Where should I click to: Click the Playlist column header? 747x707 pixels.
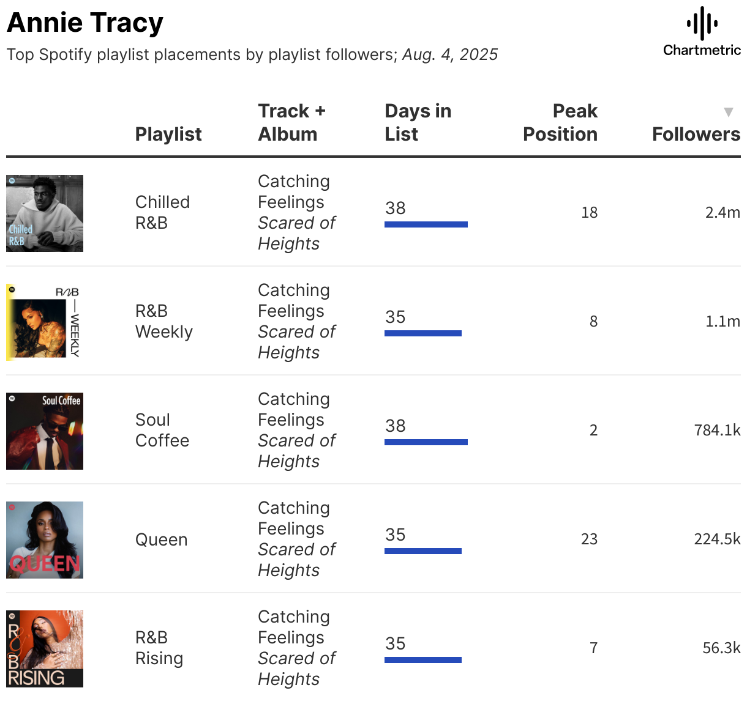point(168,134)
